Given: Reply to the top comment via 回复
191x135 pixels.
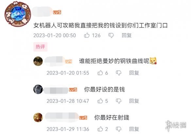Looking at the screenshot, I should (127, 35).
